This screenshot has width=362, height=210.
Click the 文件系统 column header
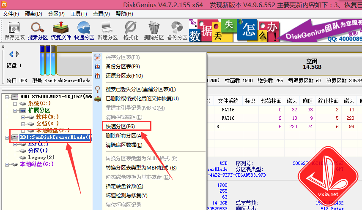pyautogui.click(x=228, y=101)
